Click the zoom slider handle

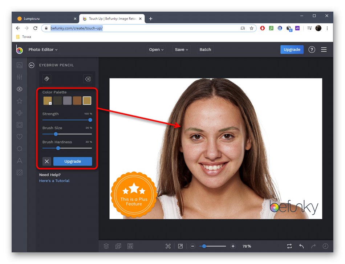[x=204, y=246]
